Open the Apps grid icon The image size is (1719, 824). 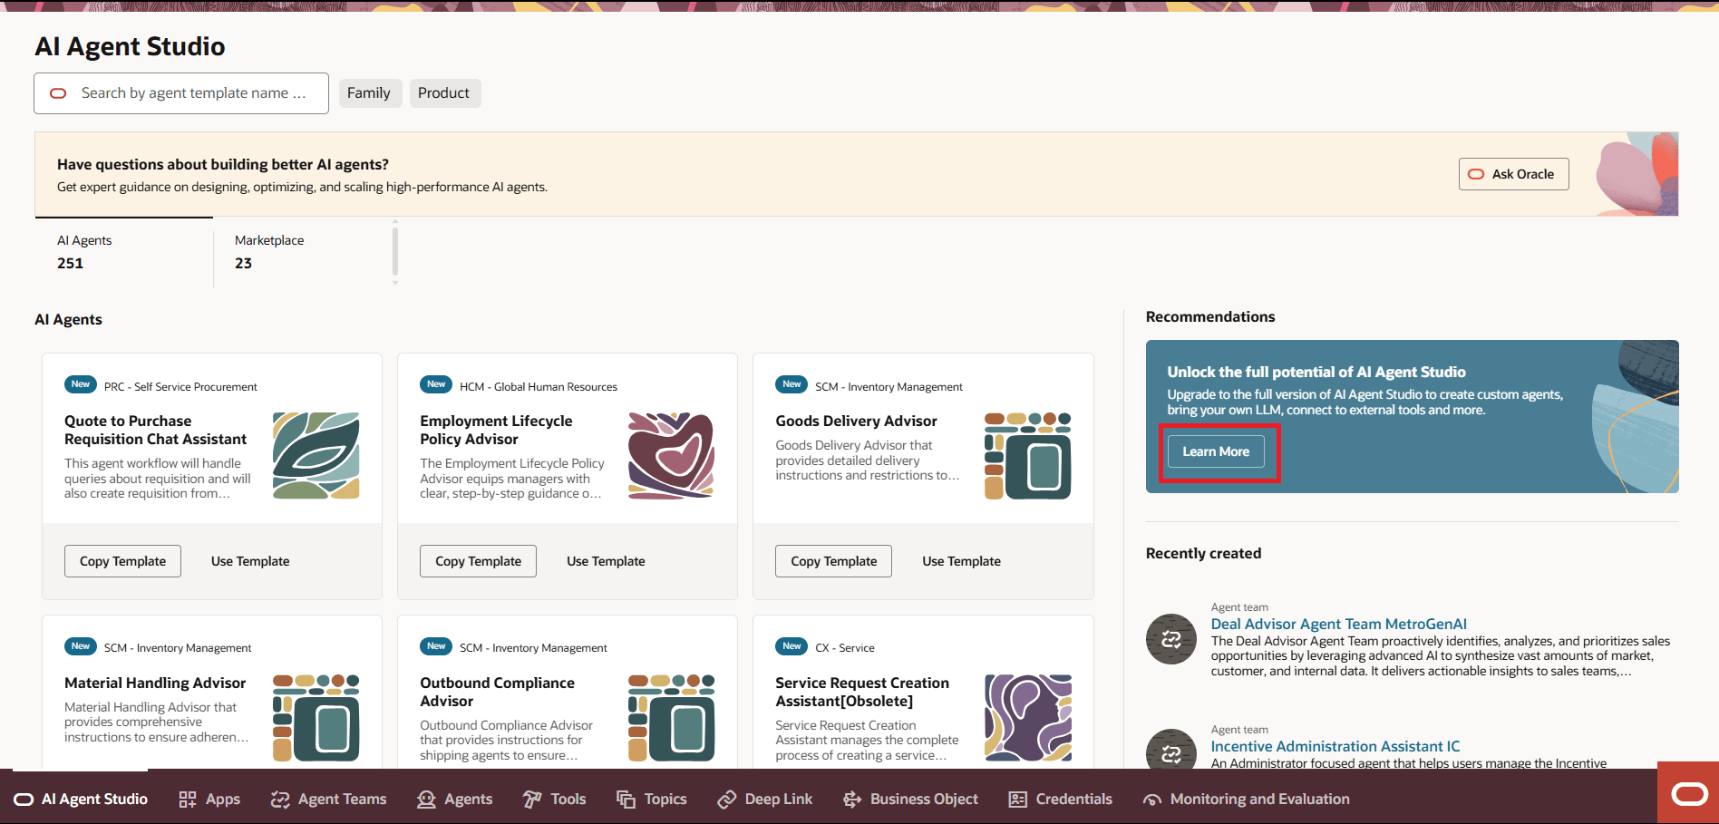point(188,799)
